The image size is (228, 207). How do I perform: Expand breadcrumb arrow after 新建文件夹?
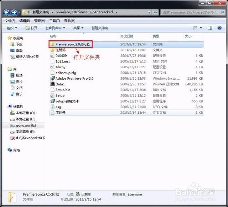tap(52, 12)
